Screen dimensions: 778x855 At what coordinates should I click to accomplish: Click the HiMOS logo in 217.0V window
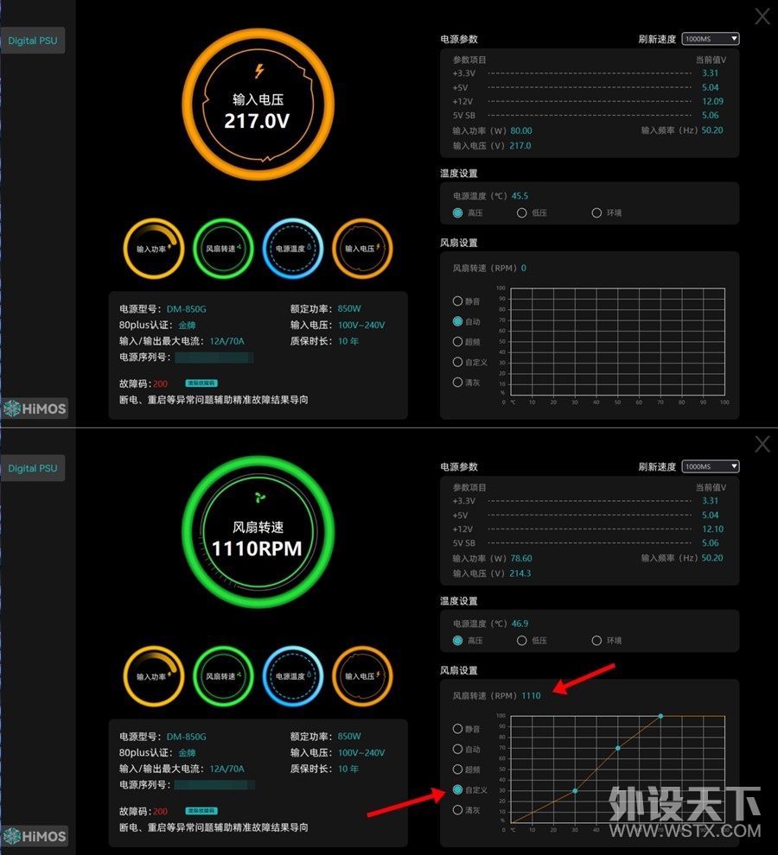point(35,408)
